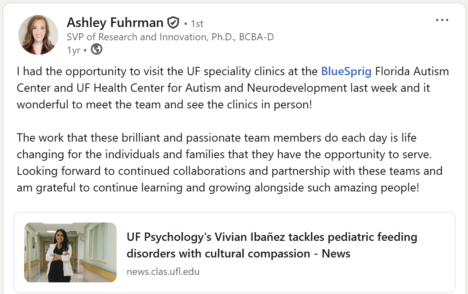Click the SVP of Research and Innovation headline

170,37
